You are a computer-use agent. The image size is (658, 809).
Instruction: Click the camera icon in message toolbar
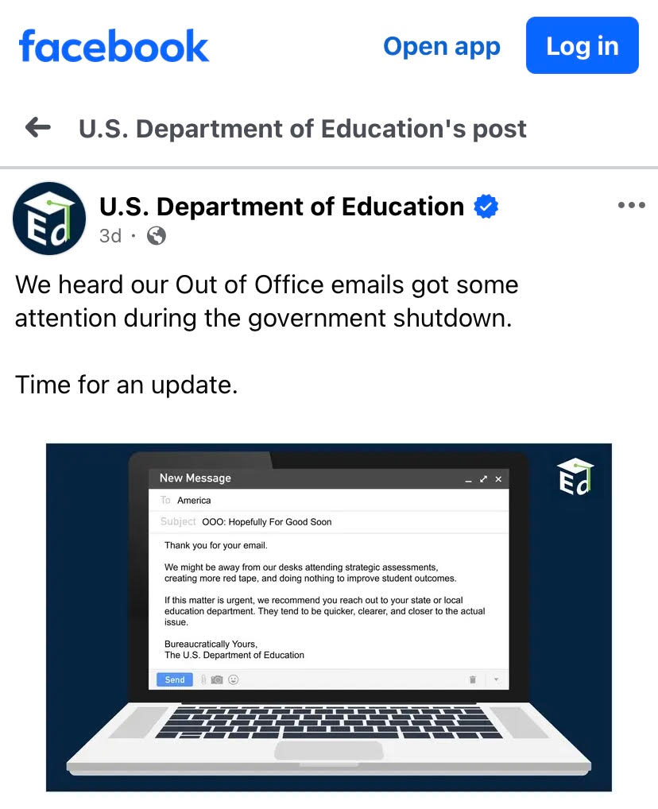click(217, 679)
